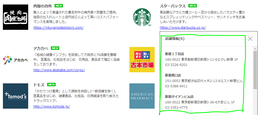Click the 店舗情報(6) popup title
The width and height of the screenshot is (264, 115).
(175, 39)
